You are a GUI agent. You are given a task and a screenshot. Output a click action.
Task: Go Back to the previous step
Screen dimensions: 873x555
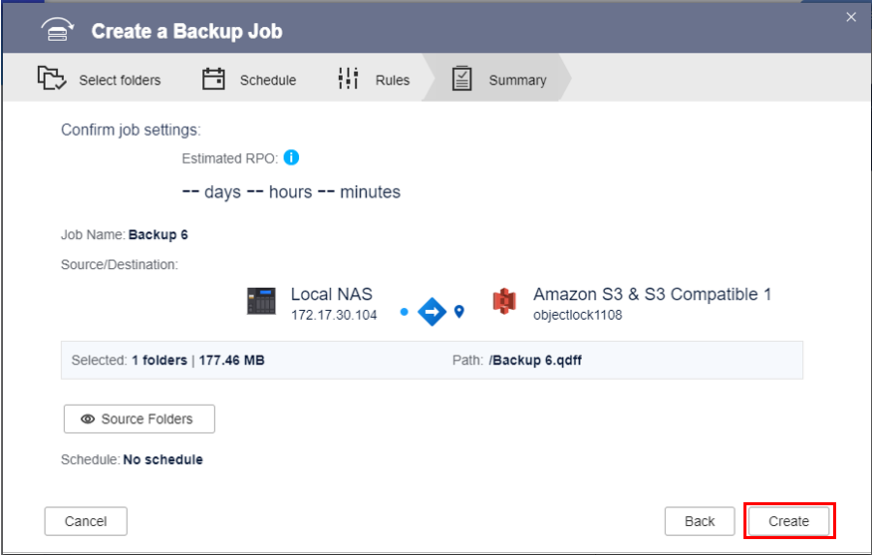(700, 521)
